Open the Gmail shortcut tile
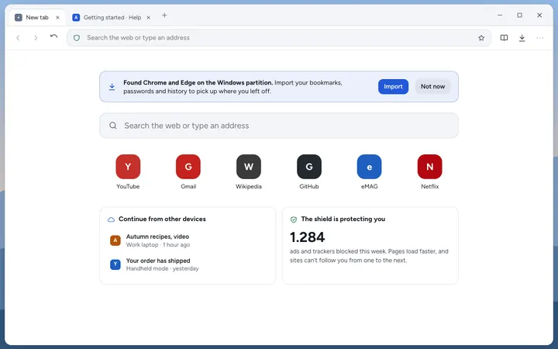Viewport: 558px width, 349px height. (188, 171)
